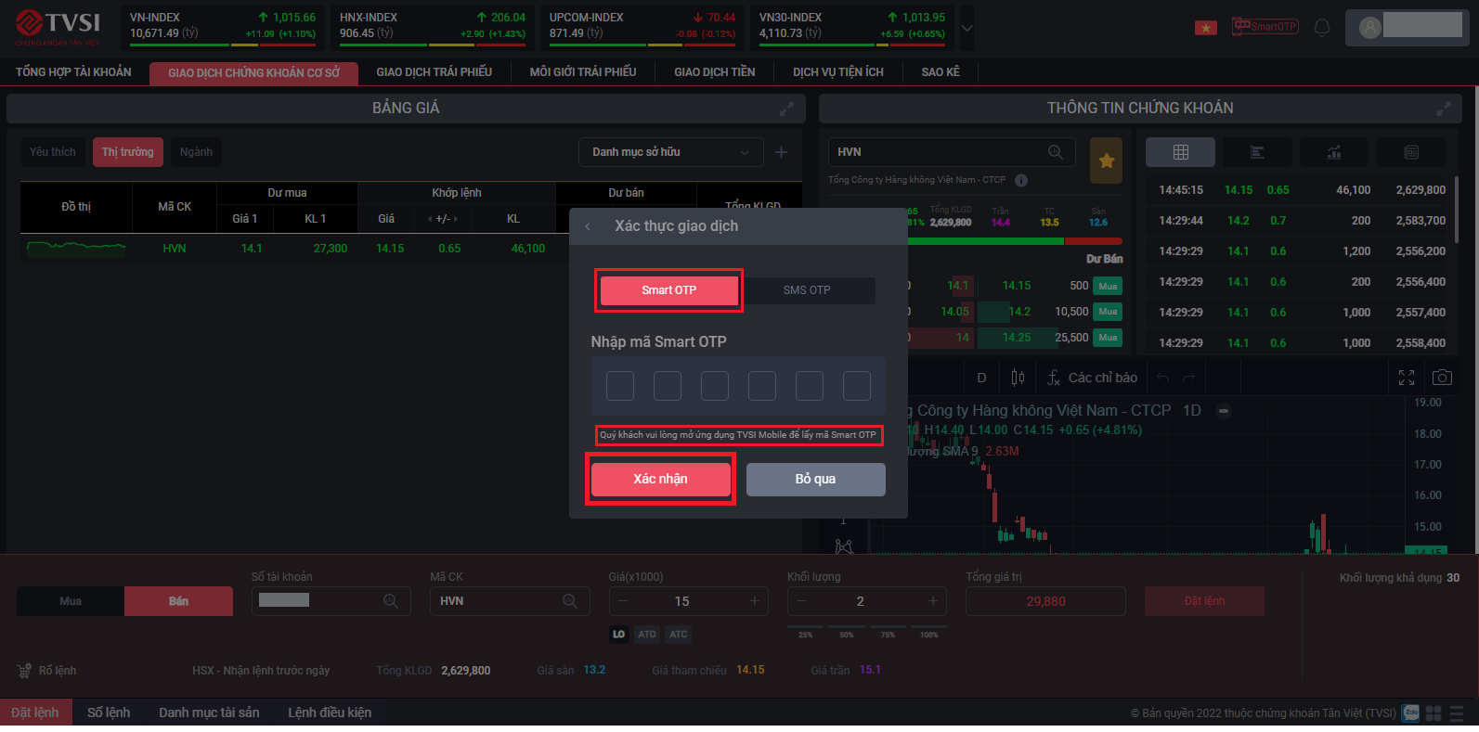
Task: Switch to the Sổ lệnh tab
Action: pos(109,713)
